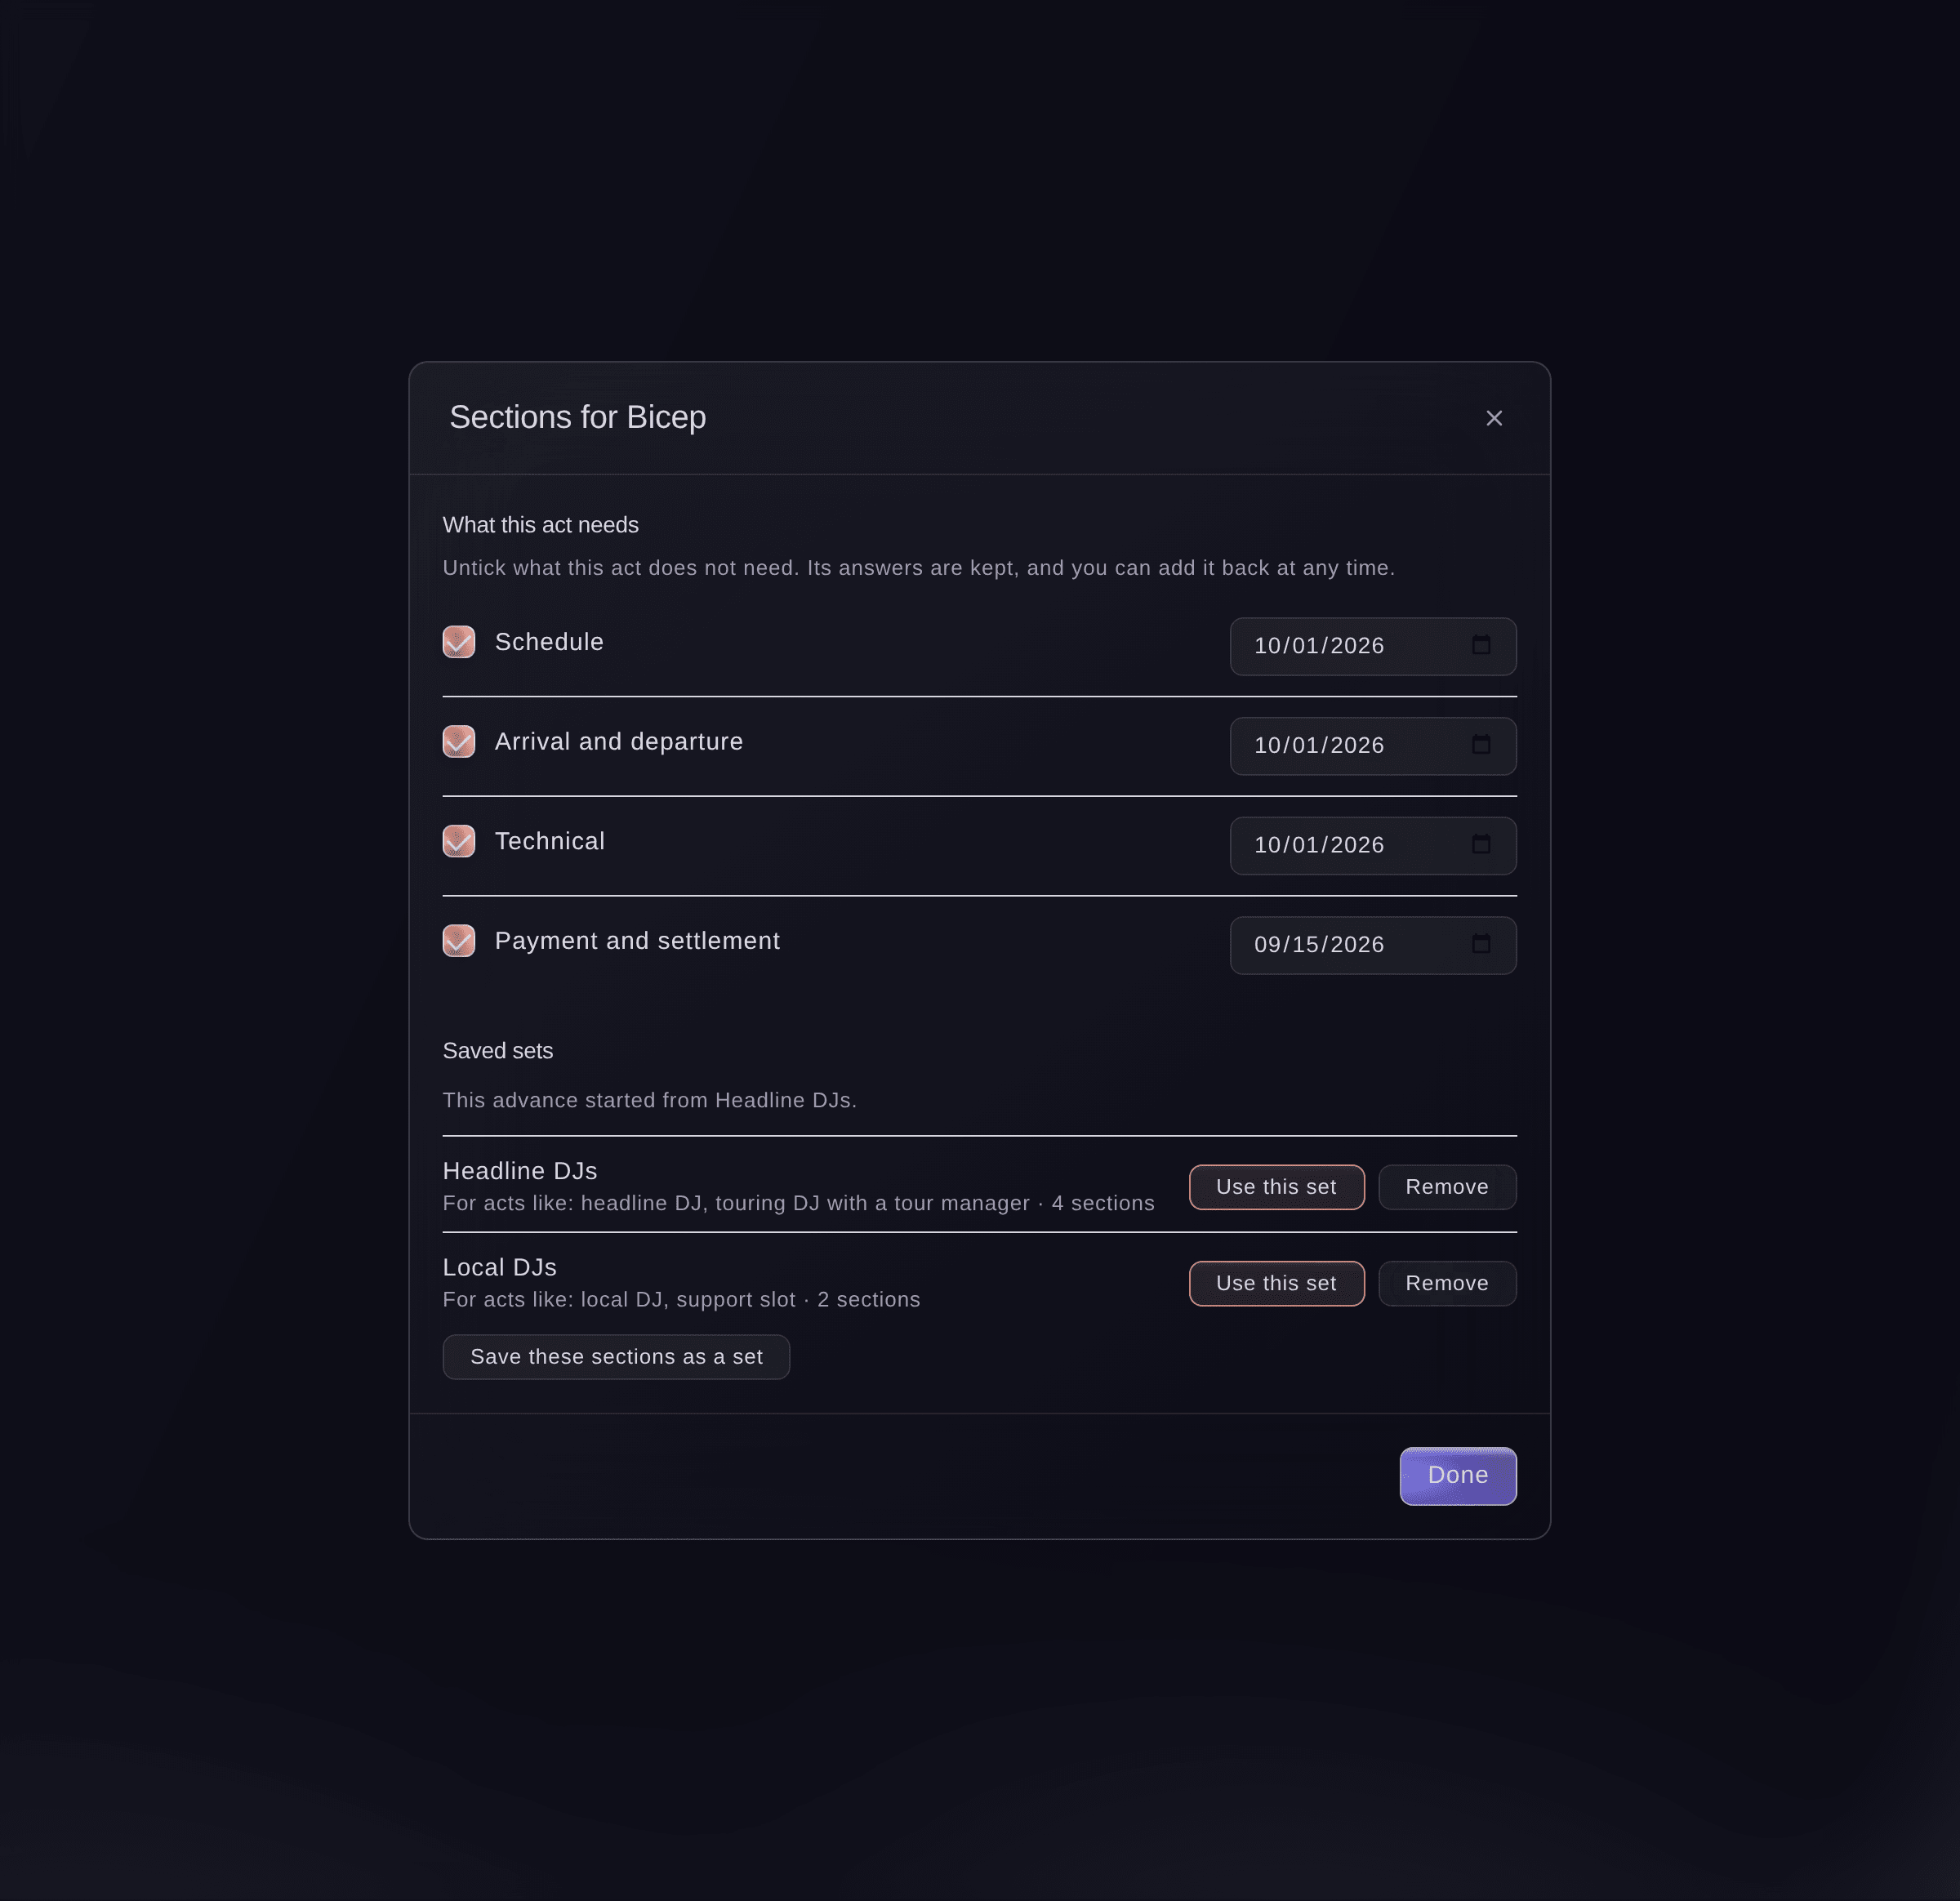Screen dimensions: 1960x1901
Task: Open calendar picker for Arrival and departure
Action: point(1481,745)
